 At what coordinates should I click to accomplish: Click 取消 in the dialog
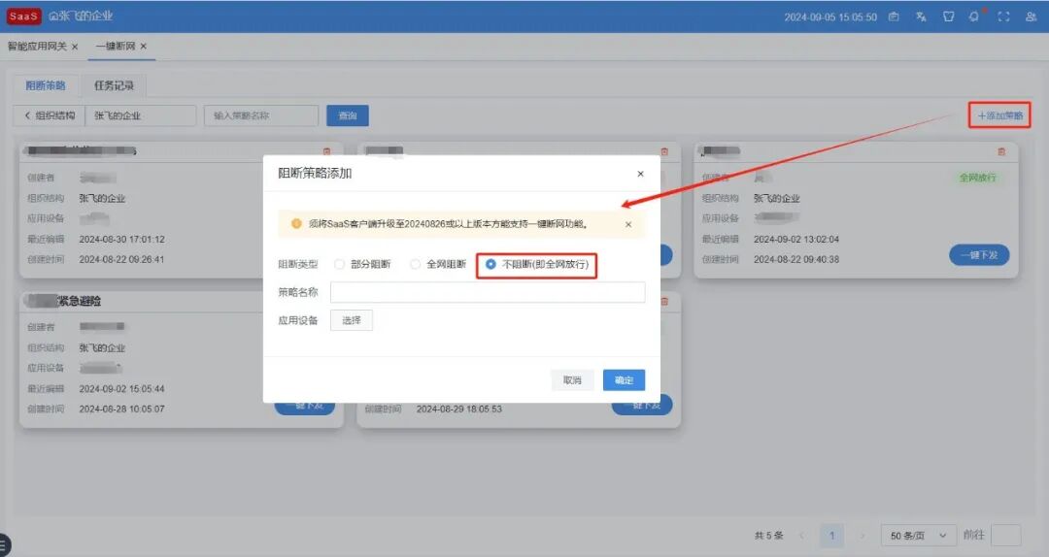point(572,379)
